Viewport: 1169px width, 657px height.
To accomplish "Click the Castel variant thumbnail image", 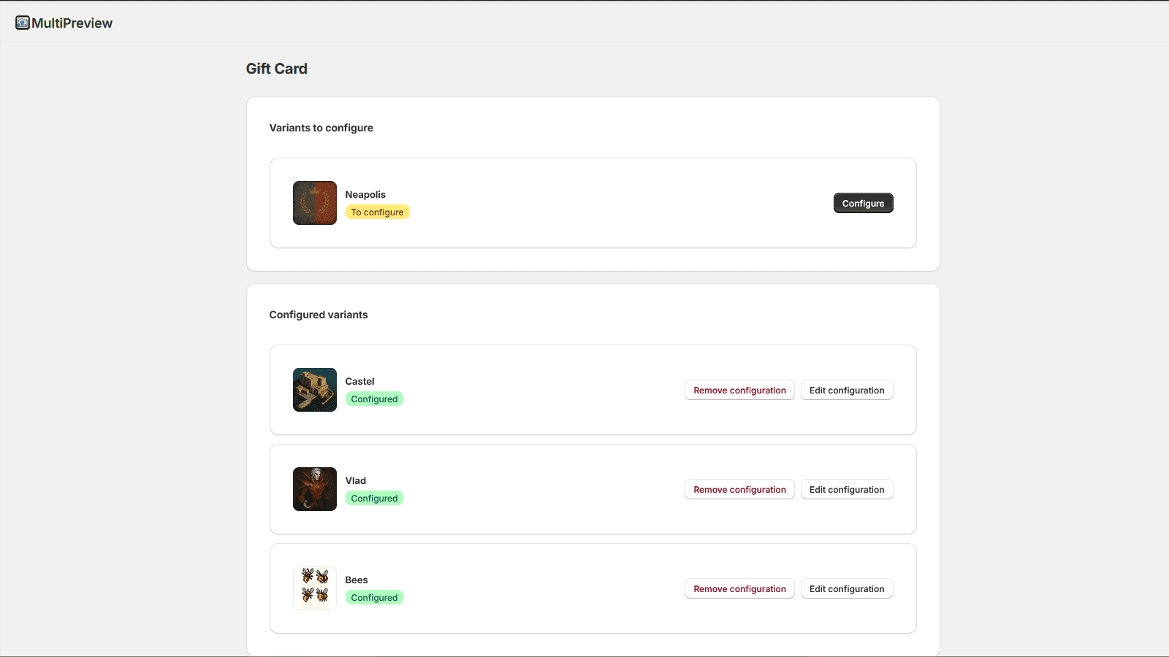I will coord(314,390).
